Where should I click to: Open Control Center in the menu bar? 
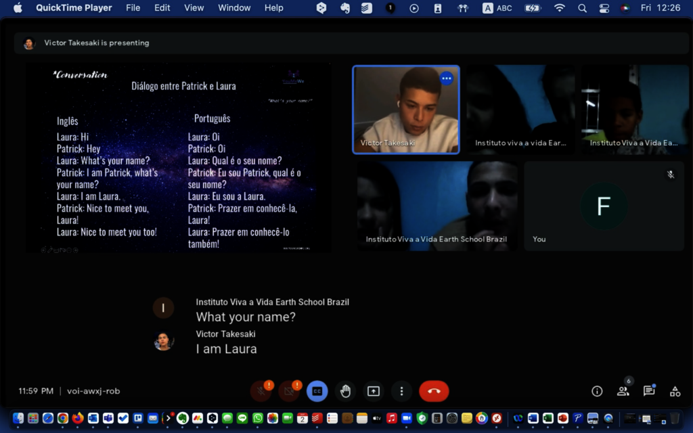pos(604,8)
